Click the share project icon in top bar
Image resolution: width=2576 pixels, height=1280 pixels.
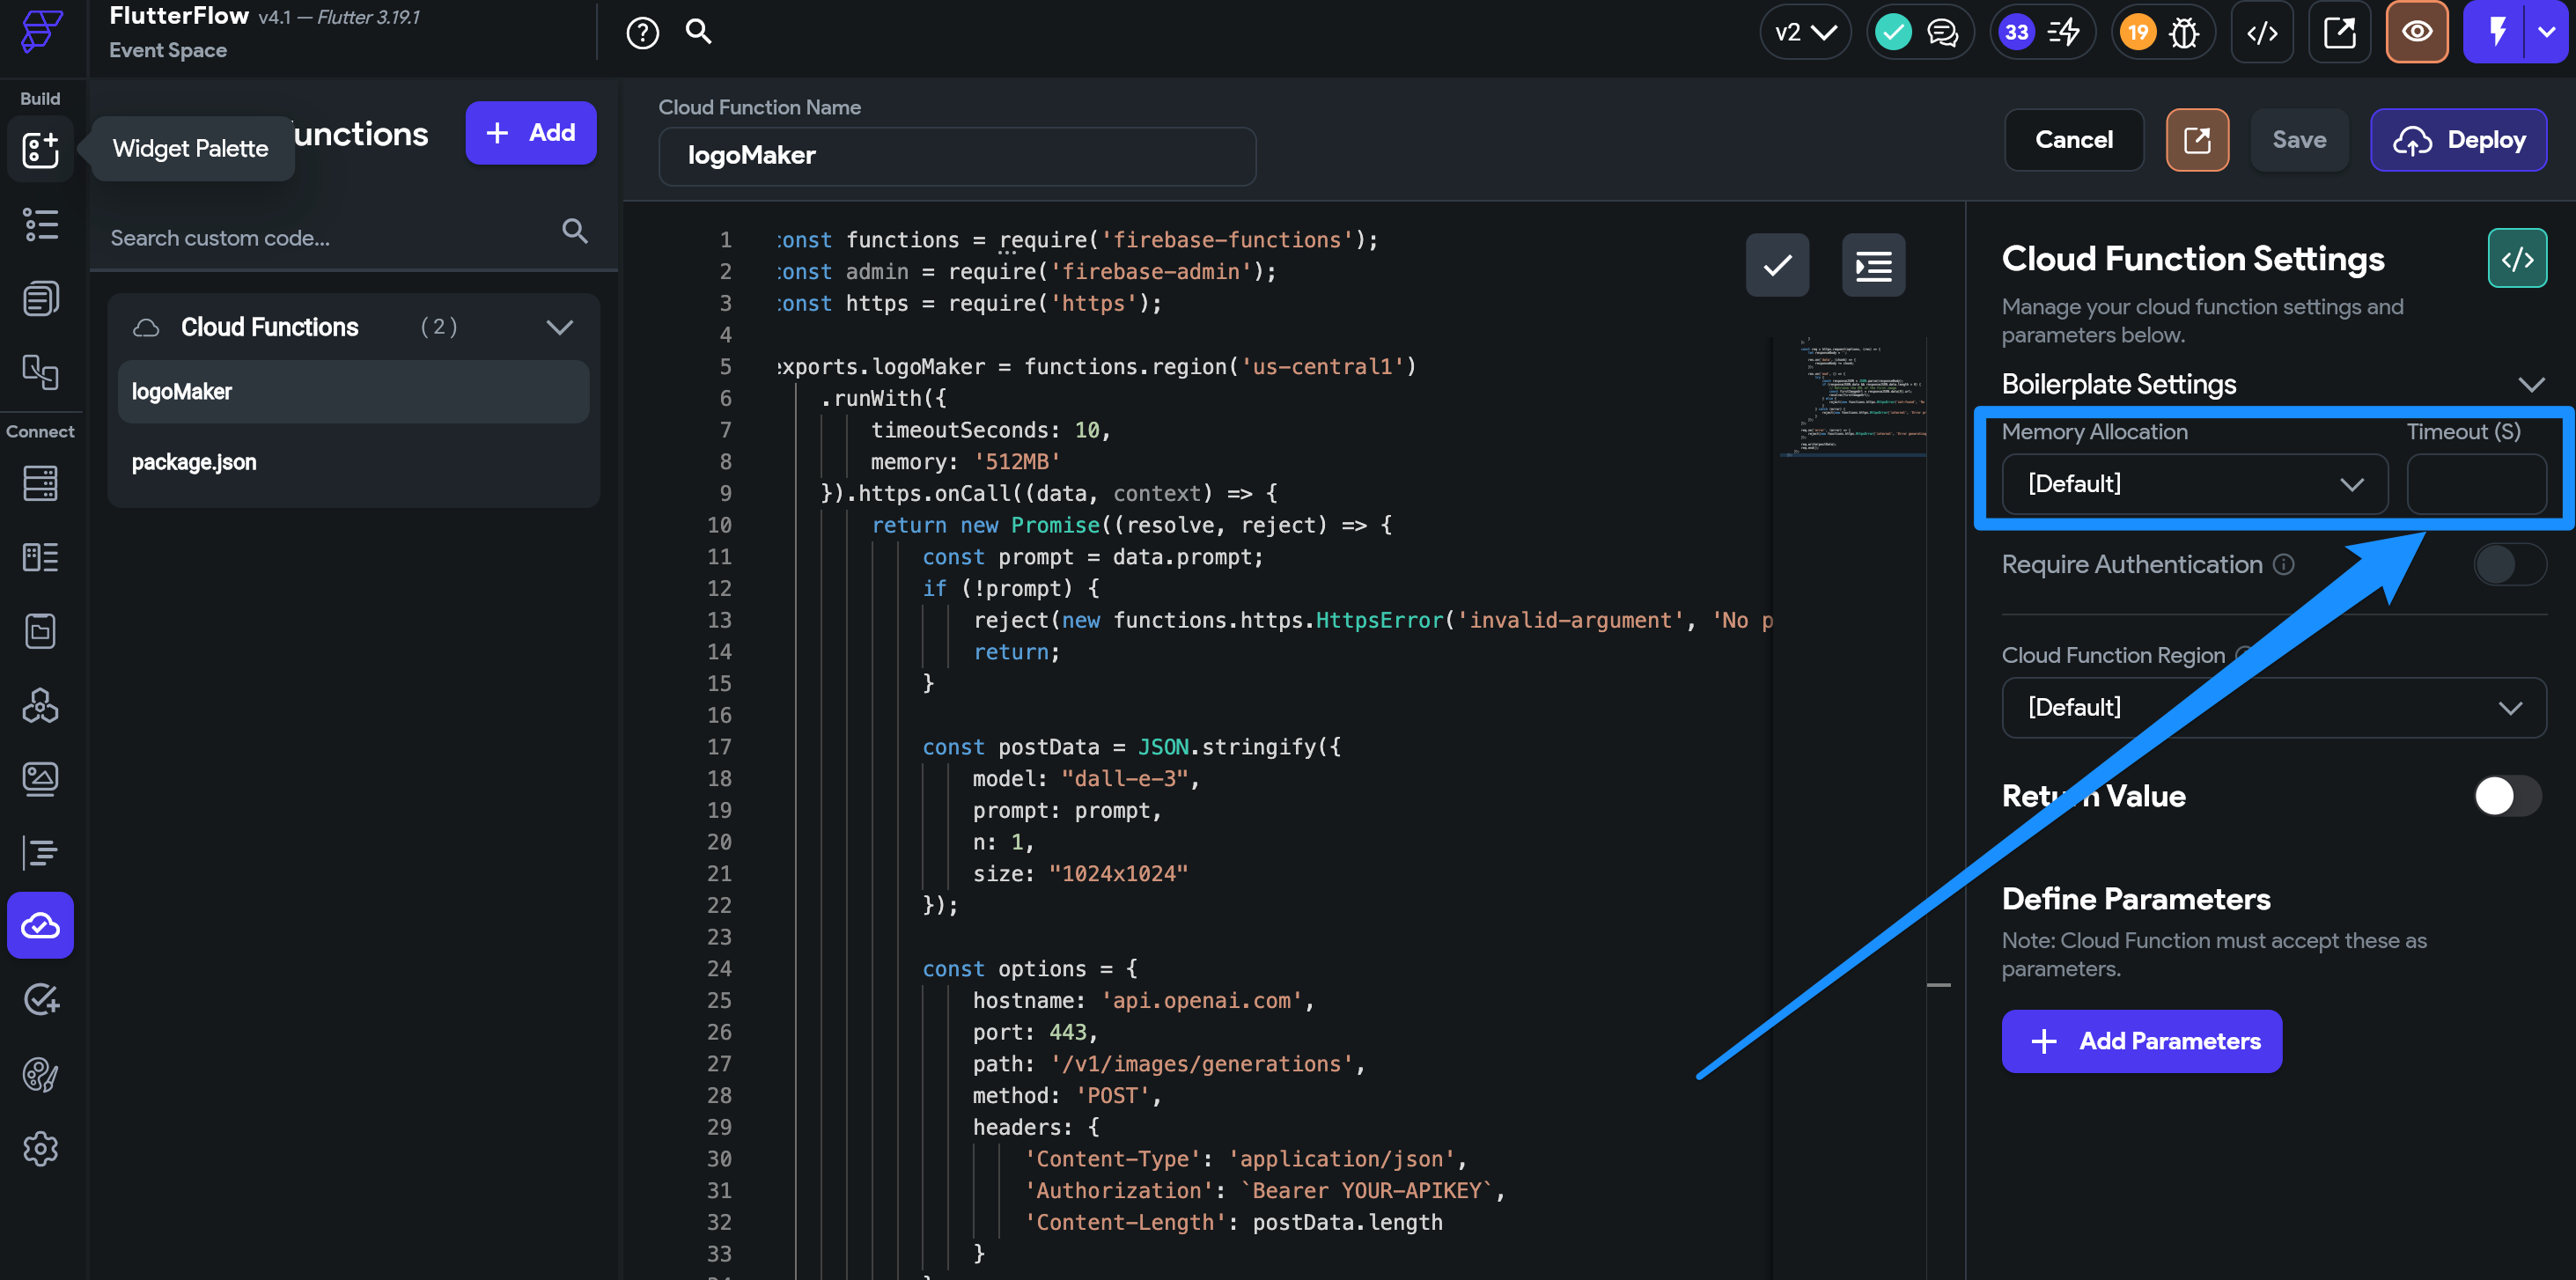(2340, 32)
